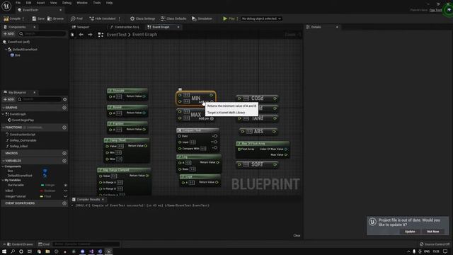Open the Content Drawer

[x=20, y=244]
